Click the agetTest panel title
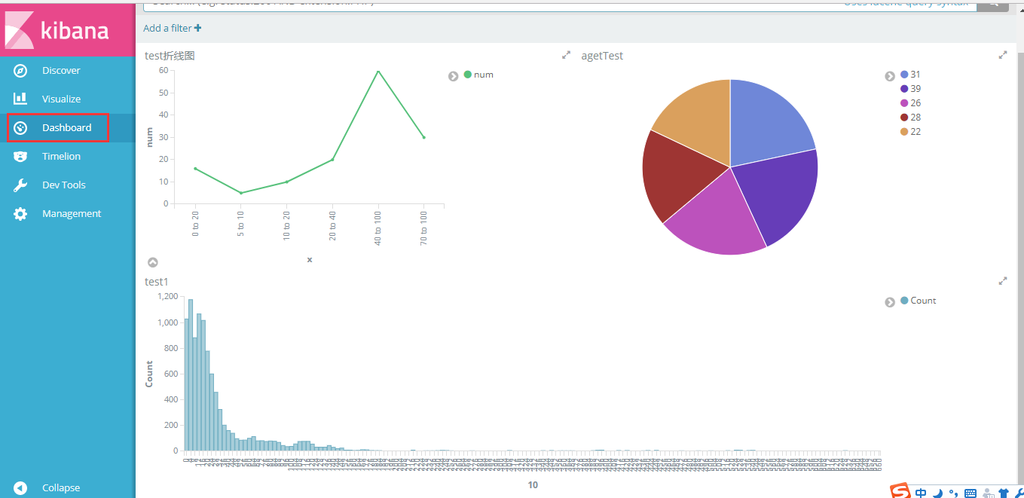This screenshot has height=498, width=1024. coord(602,56)
